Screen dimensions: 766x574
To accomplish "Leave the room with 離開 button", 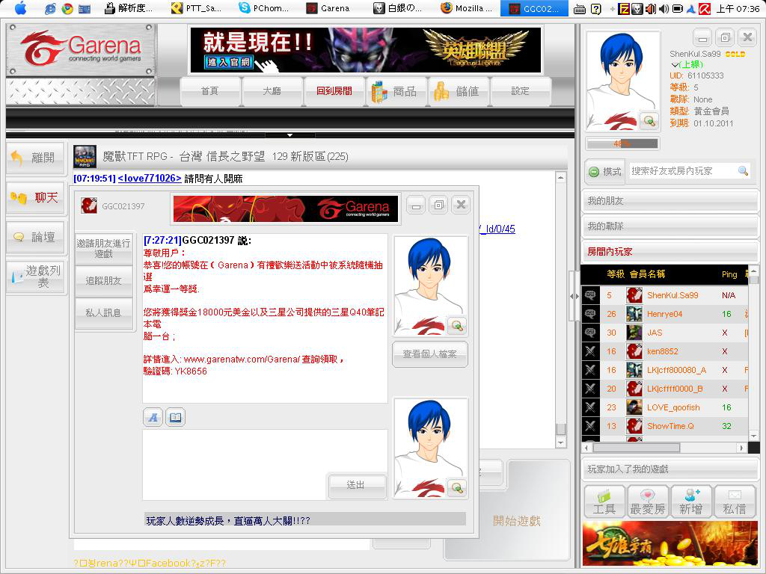I will click(x=35, y=158).
